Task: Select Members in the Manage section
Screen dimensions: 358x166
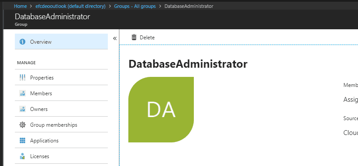Action: 61,93
